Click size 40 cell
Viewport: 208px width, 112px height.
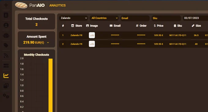point(196,44)
